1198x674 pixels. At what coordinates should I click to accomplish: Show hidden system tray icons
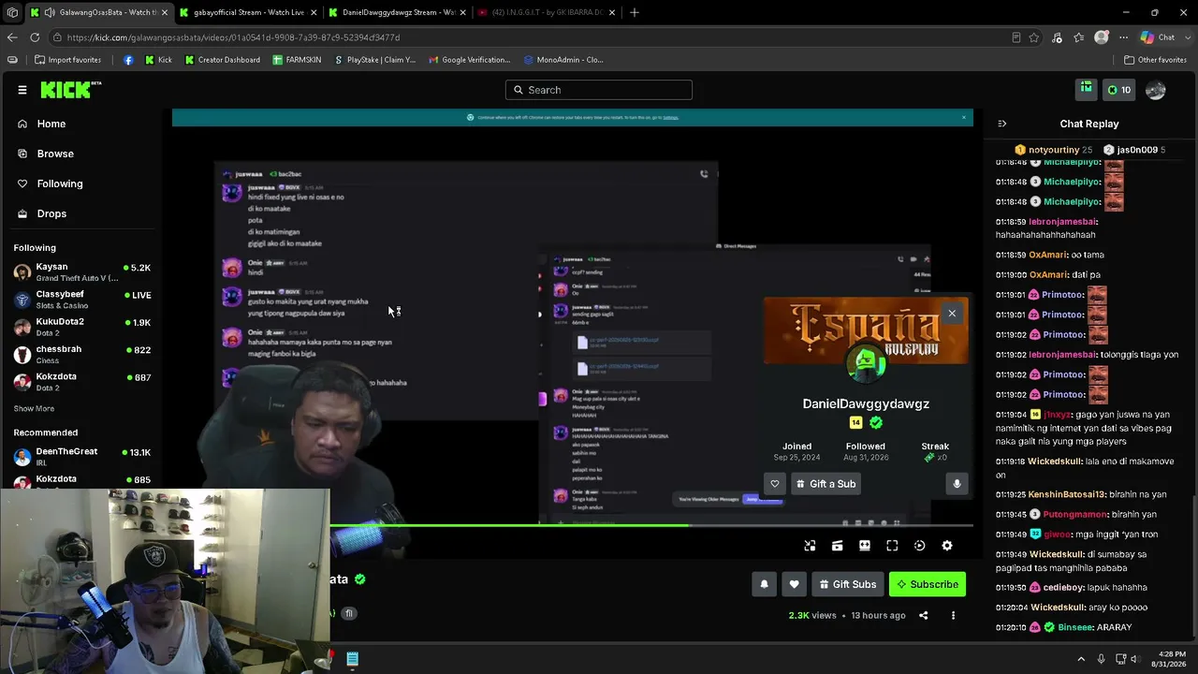[1081, 659]
